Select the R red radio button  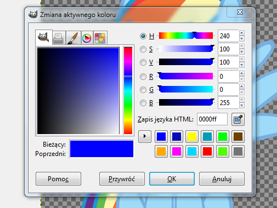click(x=143, y=77)
